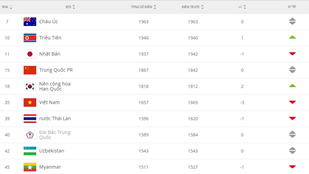Click the Myanmar flag icon
Screen dimensions: 309x174
[x=30, y=167]
